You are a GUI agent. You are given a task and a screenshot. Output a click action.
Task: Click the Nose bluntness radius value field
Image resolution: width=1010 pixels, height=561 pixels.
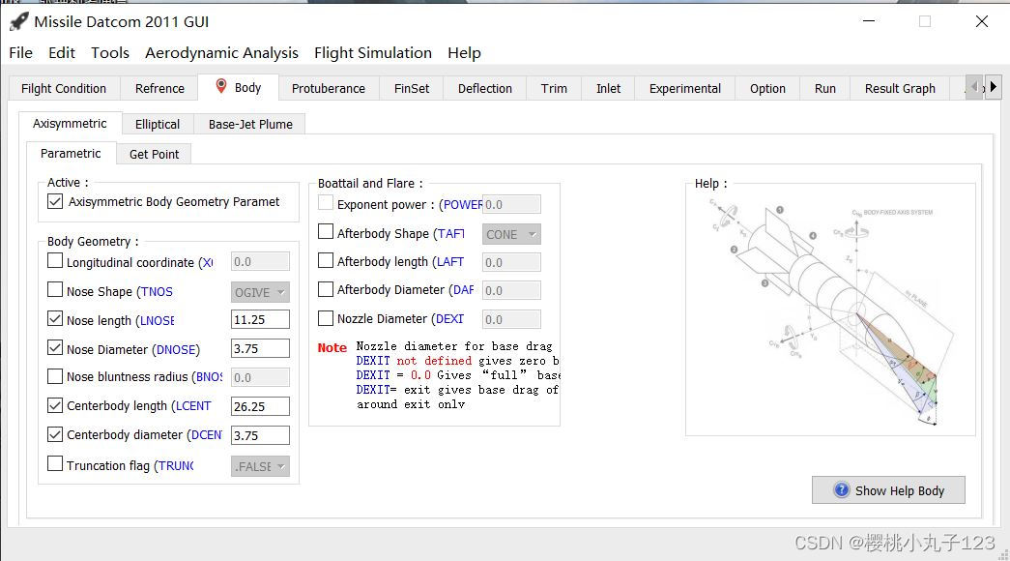pyautogui.click(x=260, y=377)
